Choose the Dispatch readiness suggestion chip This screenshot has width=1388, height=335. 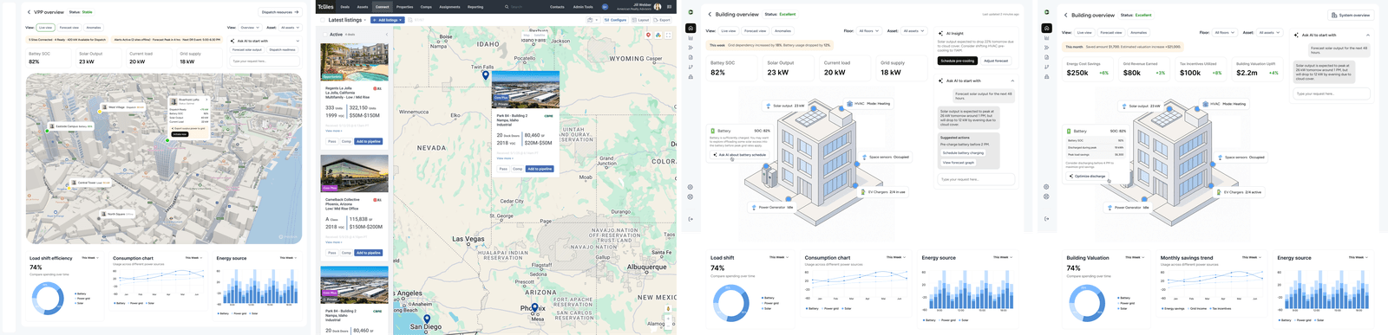pos(282,49)
